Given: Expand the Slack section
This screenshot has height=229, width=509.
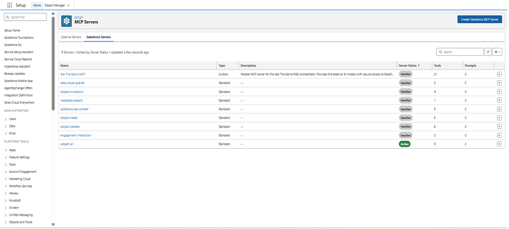Looking at the screenshot, I should [6, 164].
